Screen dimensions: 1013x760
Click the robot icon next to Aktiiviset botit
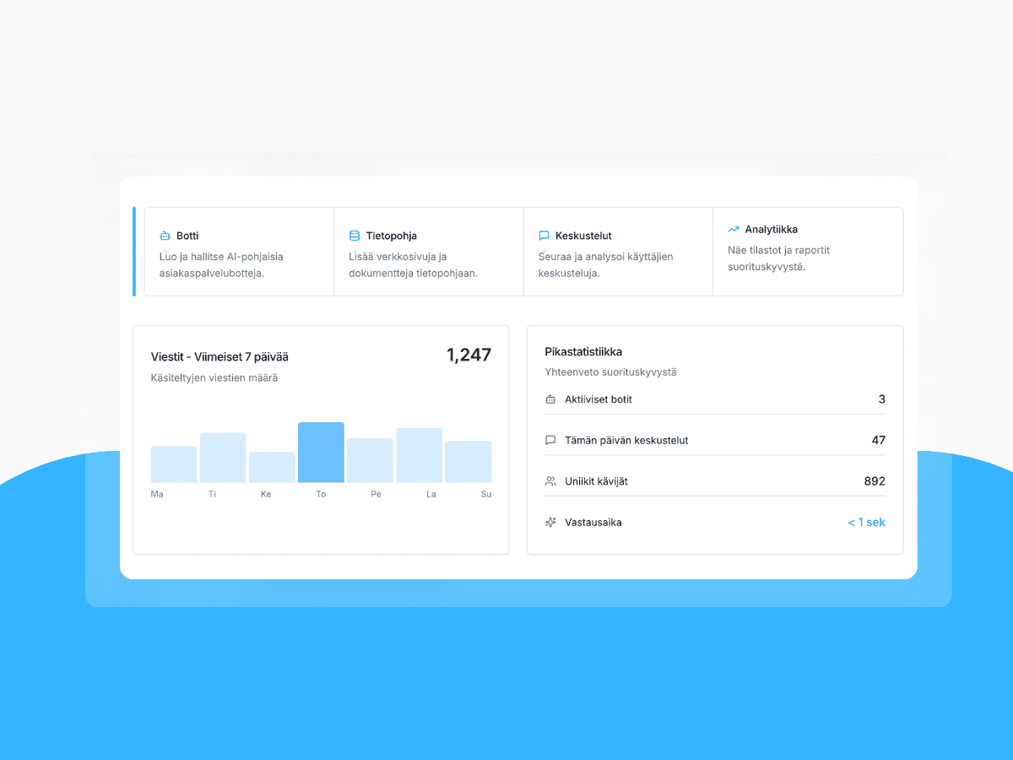[x=550, y=399]
